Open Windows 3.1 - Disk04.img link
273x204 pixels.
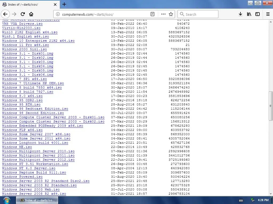click(x=28, y=66)
